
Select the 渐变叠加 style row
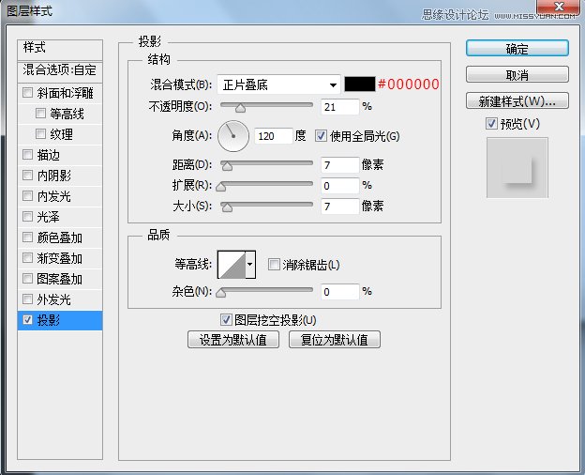(x=60, y=258)
